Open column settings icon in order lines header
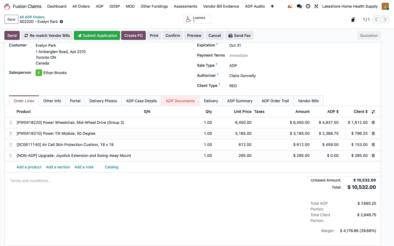The width and height of the screenshot is (394, 246). 373,112
